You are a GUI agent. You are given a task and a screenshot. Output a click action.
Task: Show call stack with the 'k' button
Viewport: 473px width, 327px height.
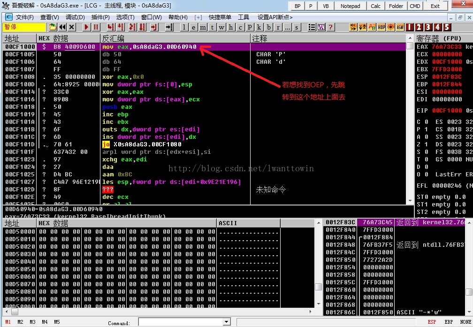point(259,27)
